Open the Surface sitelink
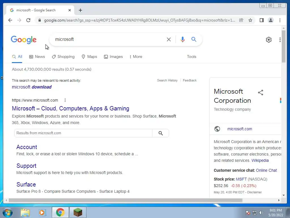This screenshot has height=218, width=290. coord(26,185)
